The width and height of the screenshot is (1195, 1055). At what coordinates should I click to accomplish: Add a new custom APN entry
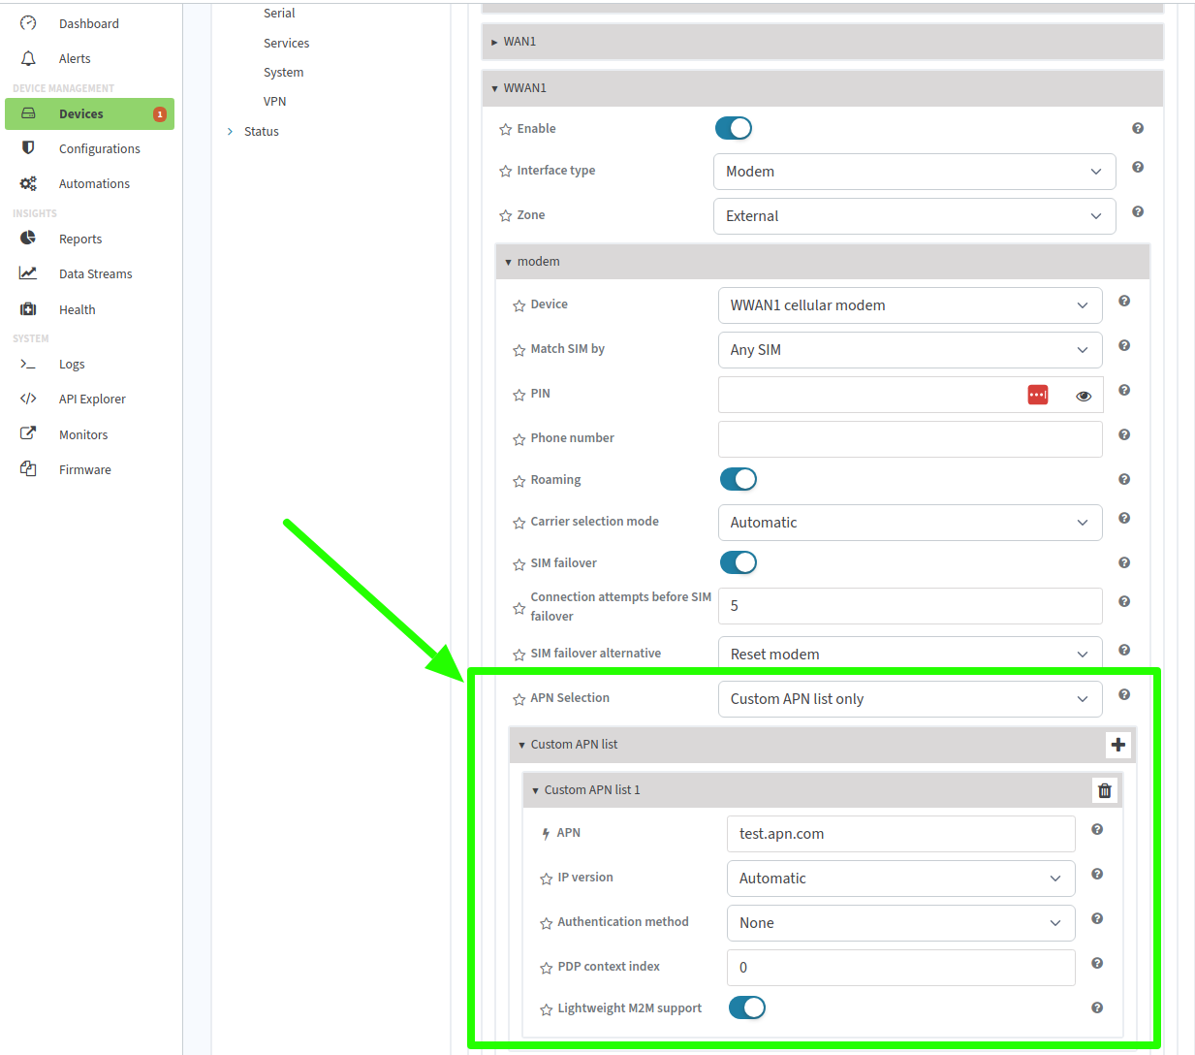(1118, 745)
